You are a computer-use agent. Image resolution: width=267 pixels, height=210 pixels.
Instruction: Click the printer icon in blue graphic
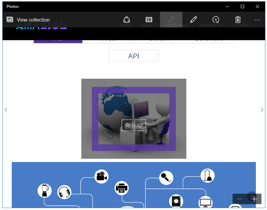(122, 188)
